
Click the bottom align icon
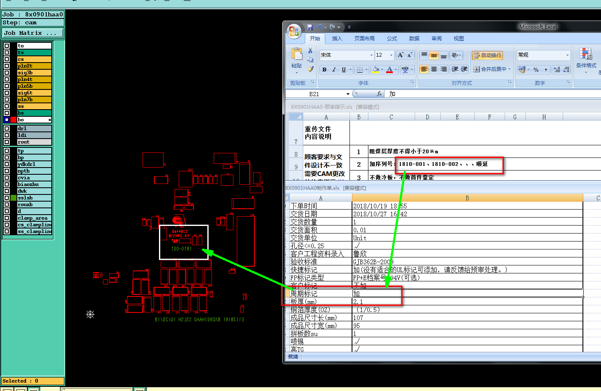tap(444, 55)
